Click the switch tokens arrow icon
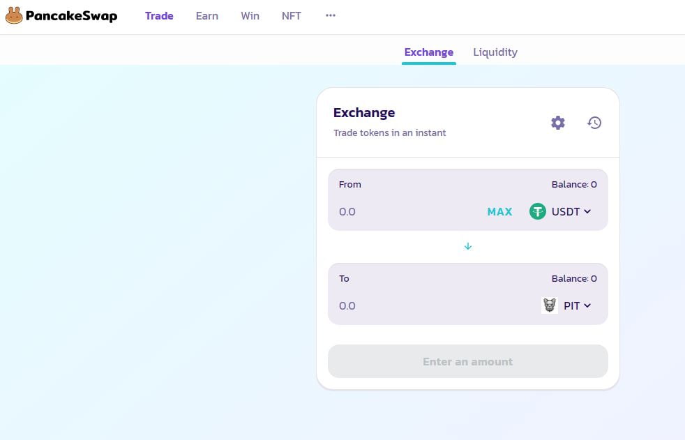 [468, 246]
